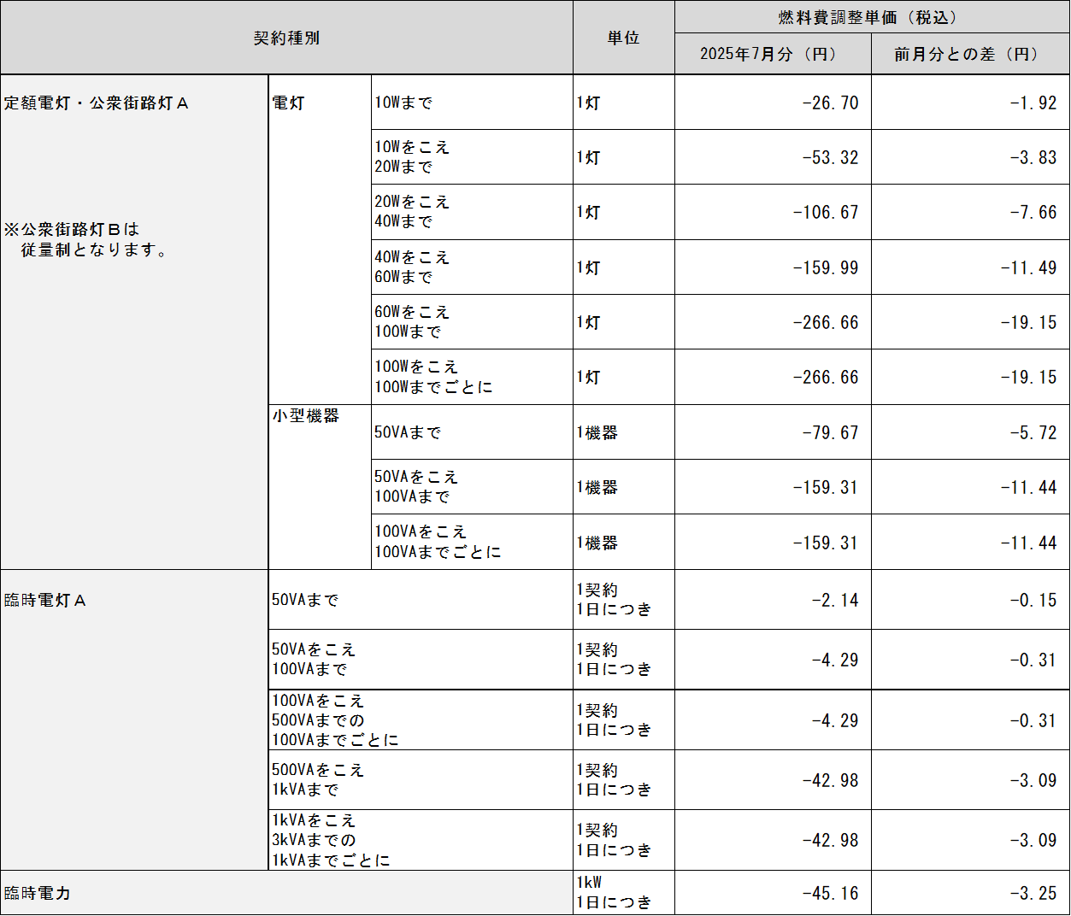Image resolution: width=1071 pixels, height=916 pixels.
Task: Click the 10Wをこえ20Wまで row label
Action: pos(412,157)
